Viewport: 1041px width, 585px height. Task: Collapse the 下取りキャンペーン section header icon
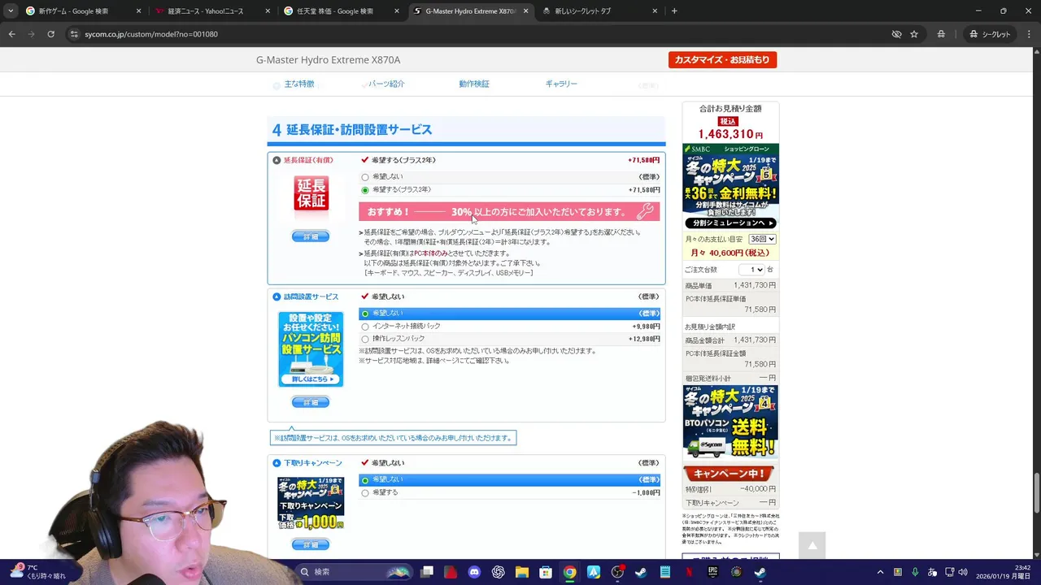tap(277, 463)
